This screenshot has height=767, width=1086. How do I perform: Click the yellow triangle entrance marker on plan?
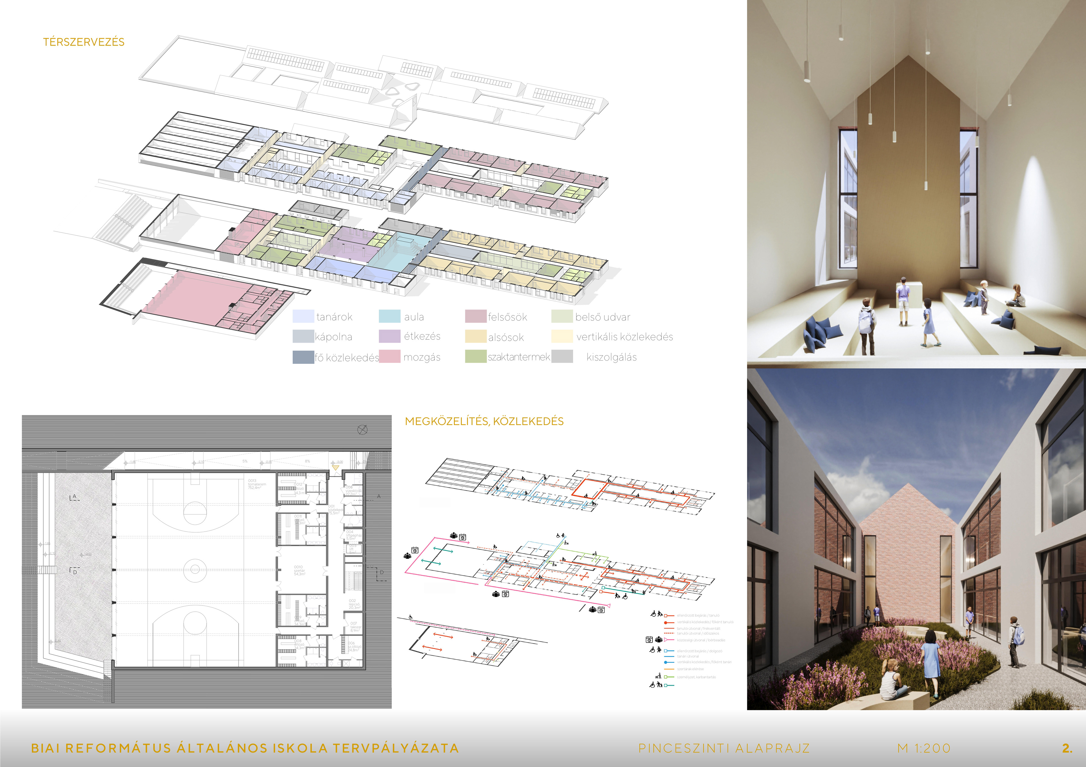point(335,468)
